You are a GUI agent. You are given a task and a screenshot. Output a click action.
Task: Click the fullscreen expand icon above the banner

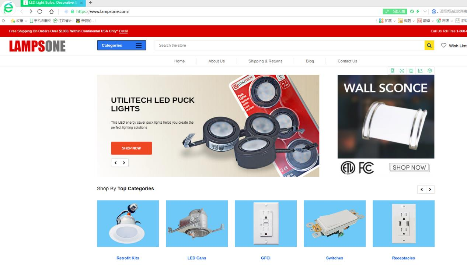point(402,71)
